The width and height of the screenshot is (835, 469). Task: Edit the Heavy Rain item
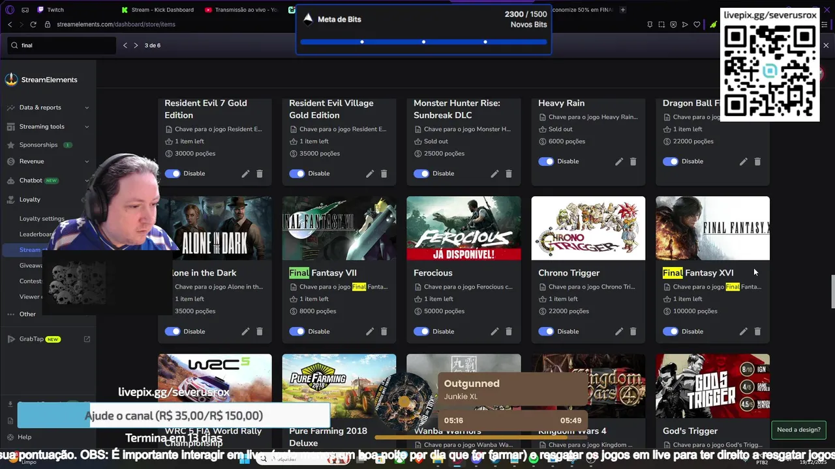coord(619,162)
